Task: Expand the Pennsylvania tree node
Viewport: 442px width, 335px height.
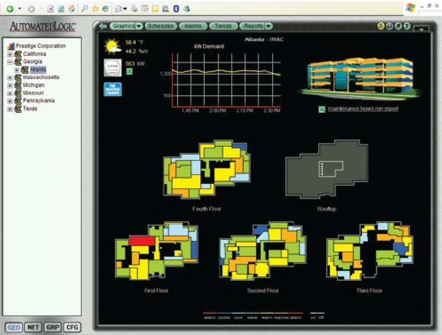Action: point(10,101)
